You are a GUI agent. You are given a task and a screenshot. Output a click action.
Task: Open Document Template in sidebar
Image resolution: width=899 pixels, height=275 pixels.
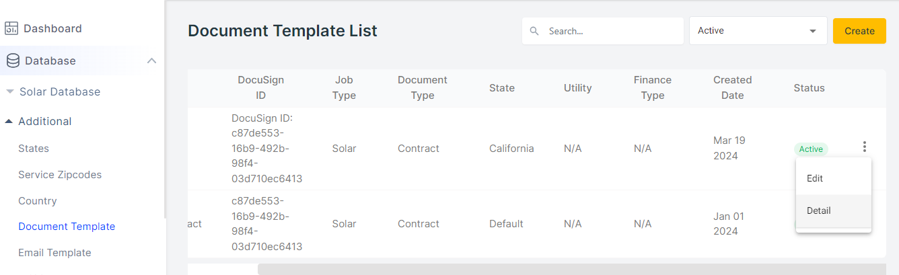(x=67, y=227)
